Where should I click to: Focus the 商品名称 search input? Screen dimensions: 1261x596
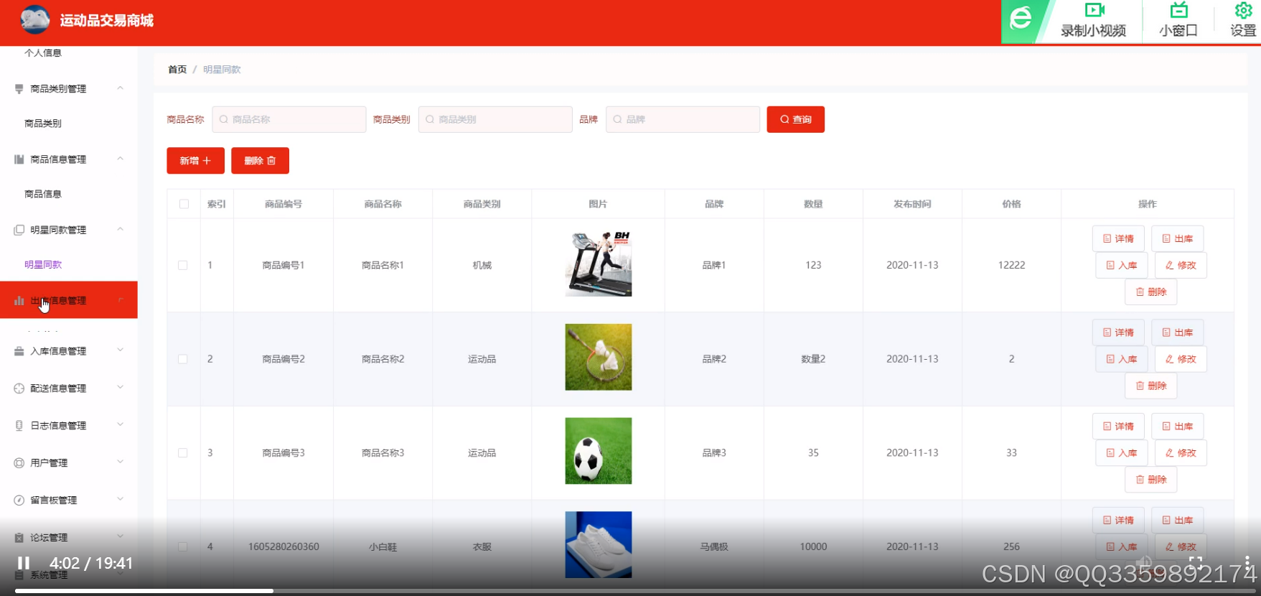pos(289,119)
